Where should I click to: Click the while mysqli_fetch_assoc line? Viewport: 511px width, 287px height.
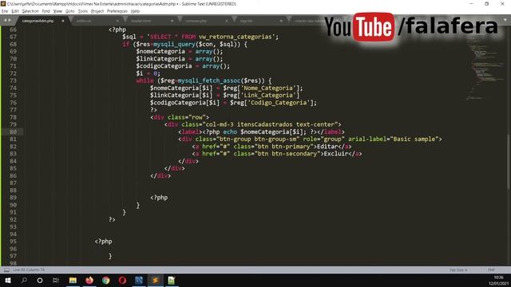point(204,81)
